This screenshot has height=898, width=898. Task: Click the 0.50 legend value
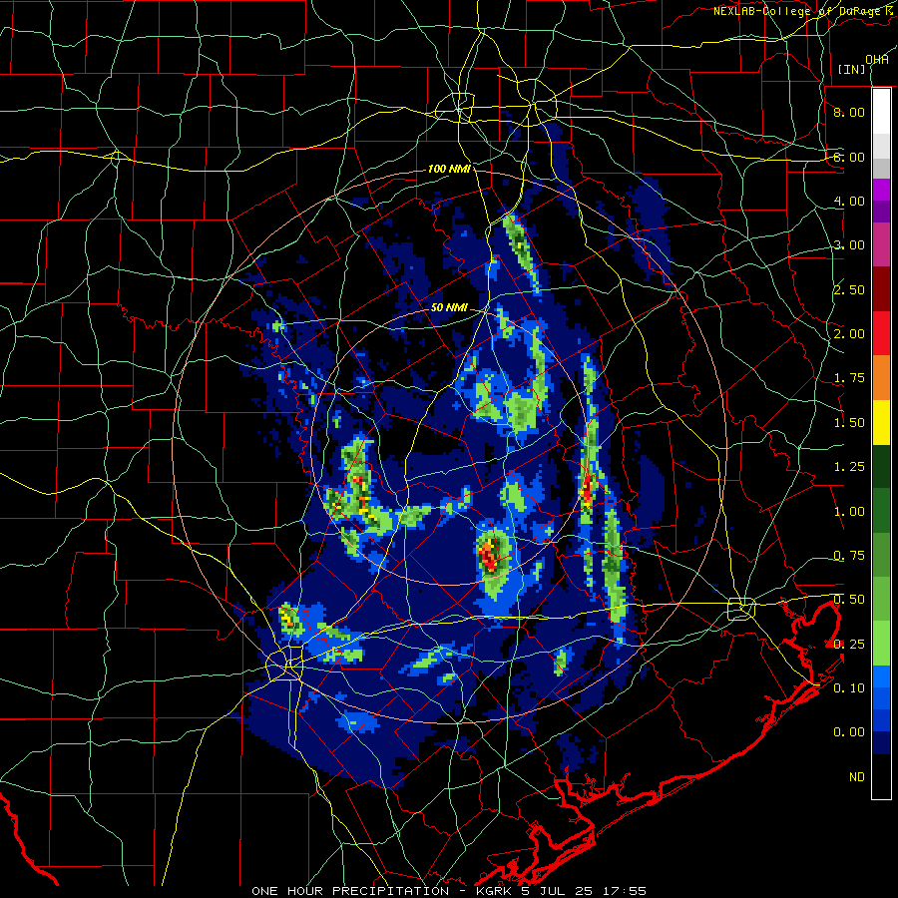point(849,600)
